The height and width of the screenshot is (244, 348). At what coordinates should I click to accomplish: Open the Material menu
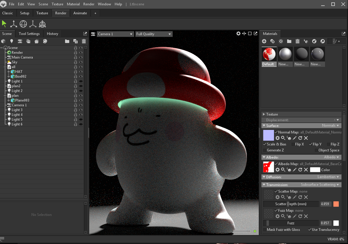[x=73, y=4]
